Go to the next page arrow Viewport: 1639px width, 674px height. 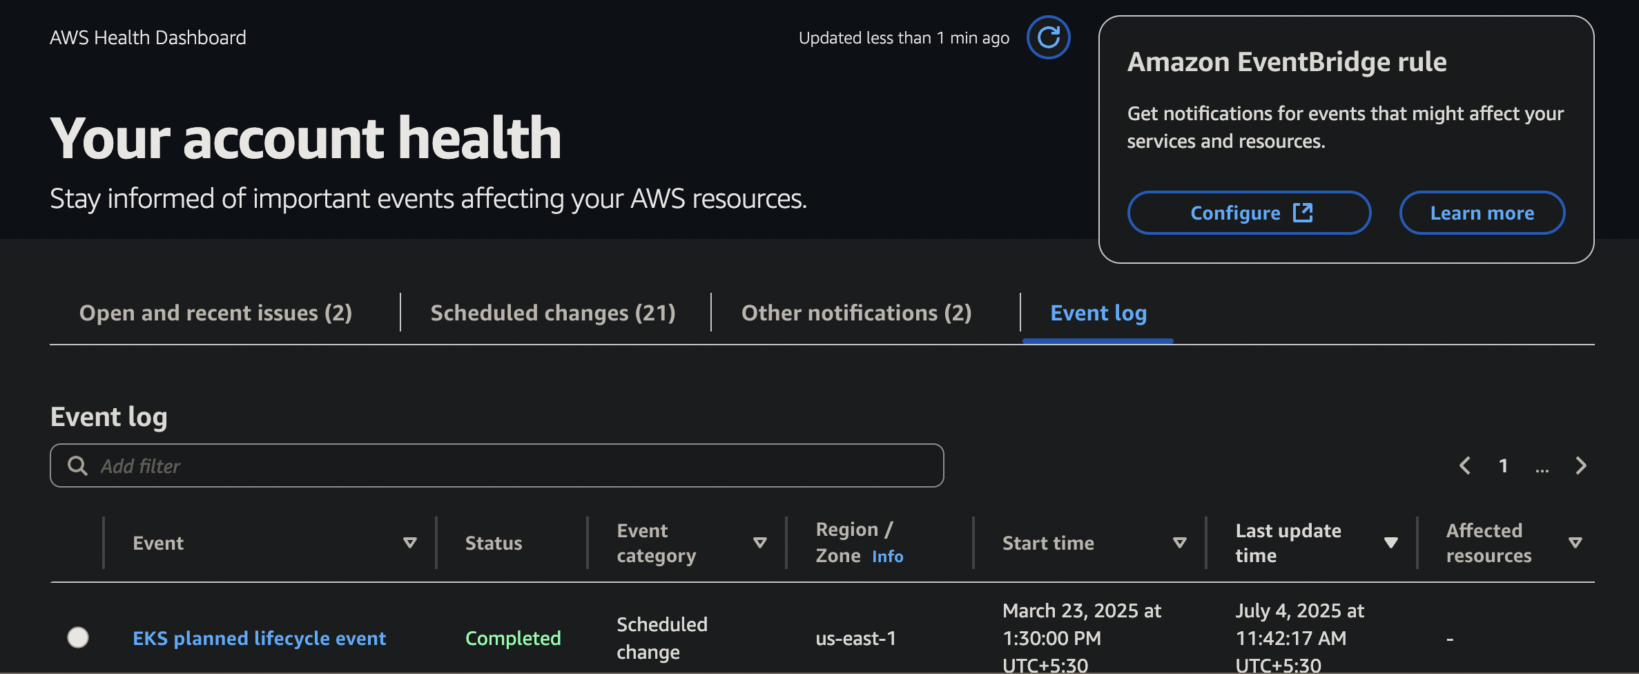(1581, 466)
